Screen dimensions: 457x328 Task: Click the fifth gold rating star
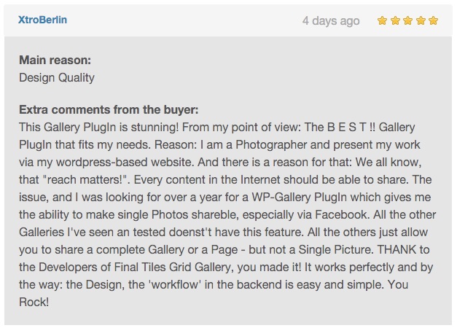pyautogui.click(x=434, y=20)
